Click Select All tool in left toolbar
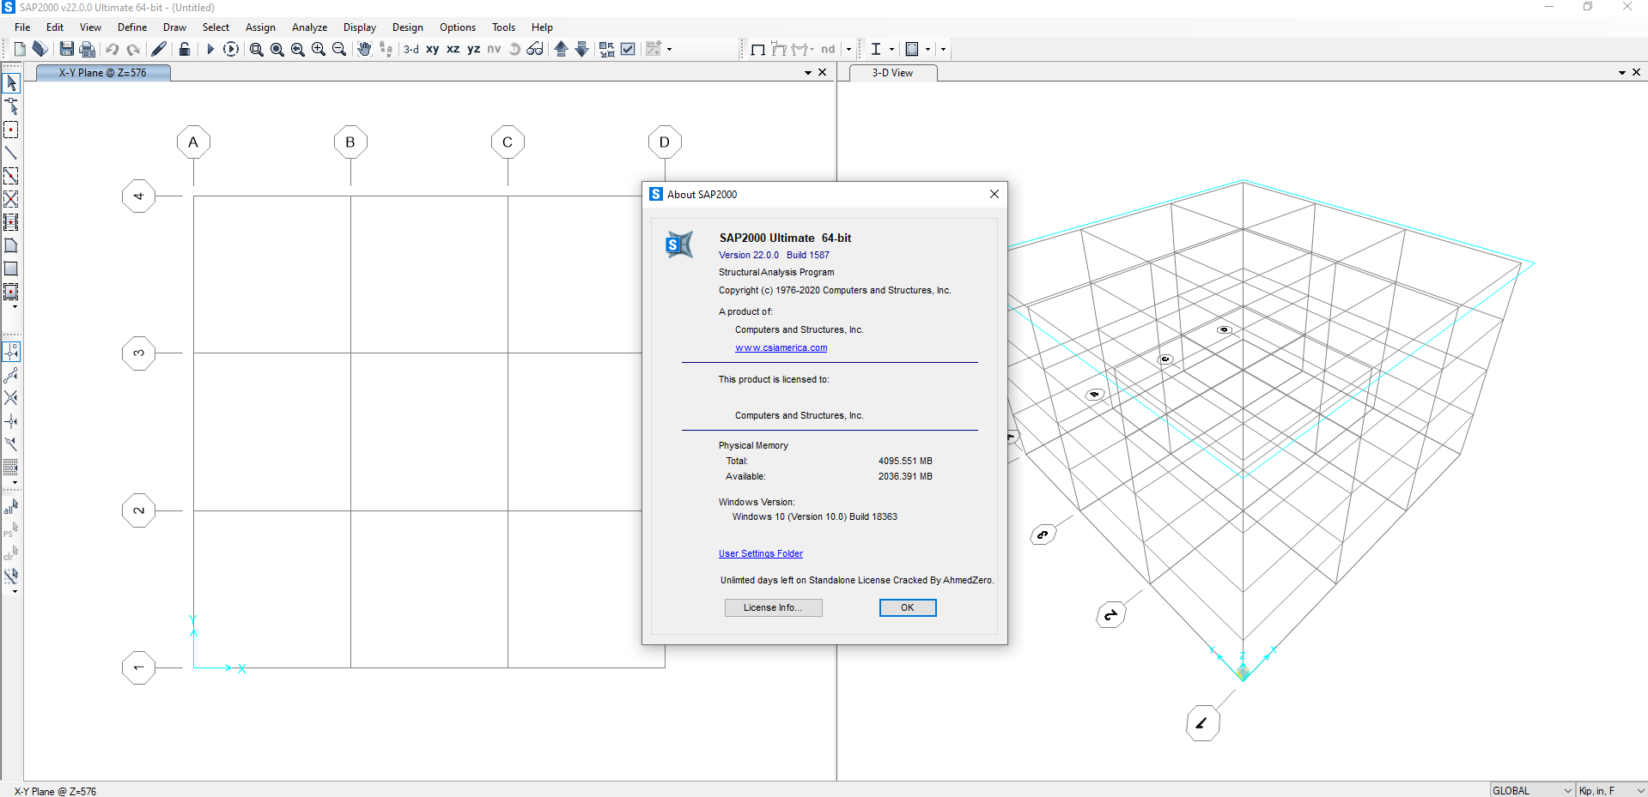 coord(11,507)
